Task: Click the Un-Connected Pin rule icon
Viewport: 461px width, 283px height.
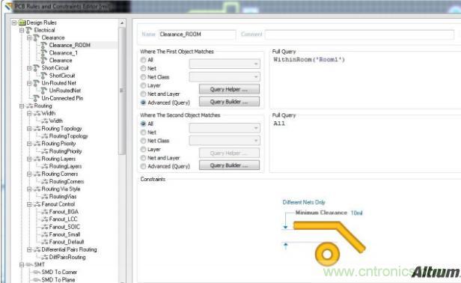Action: point(37,98)
